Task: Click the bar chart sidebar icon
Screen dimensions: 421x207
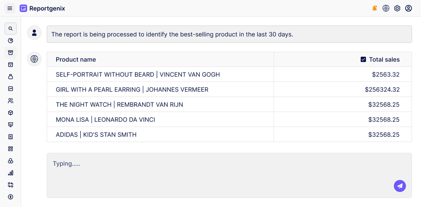Action: (11, 173)
